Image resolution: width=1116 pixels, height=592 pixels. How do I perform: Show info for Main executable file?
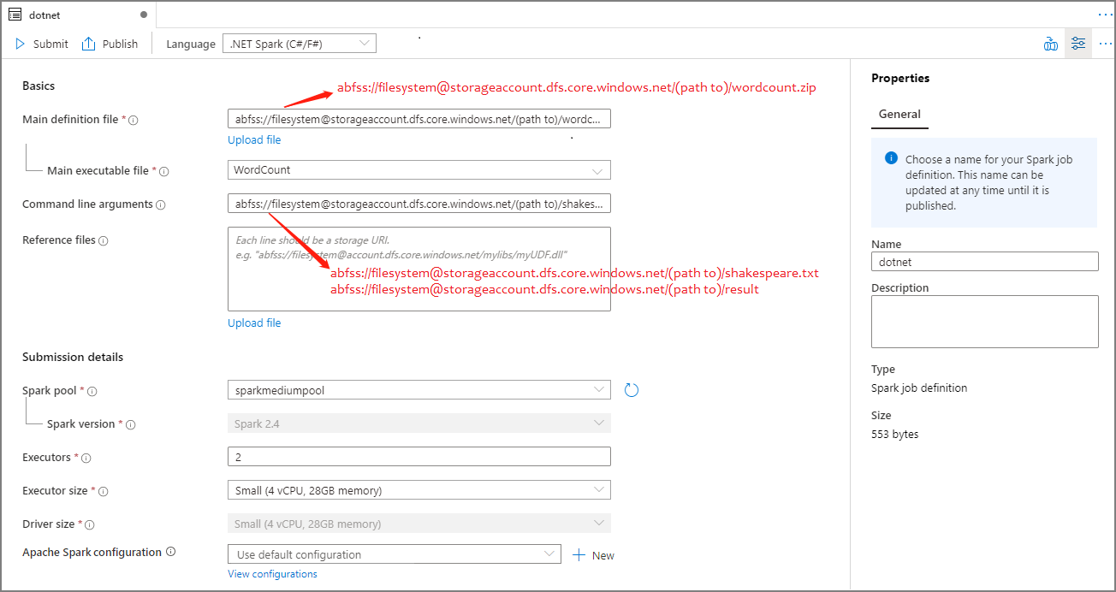[163, 171]
